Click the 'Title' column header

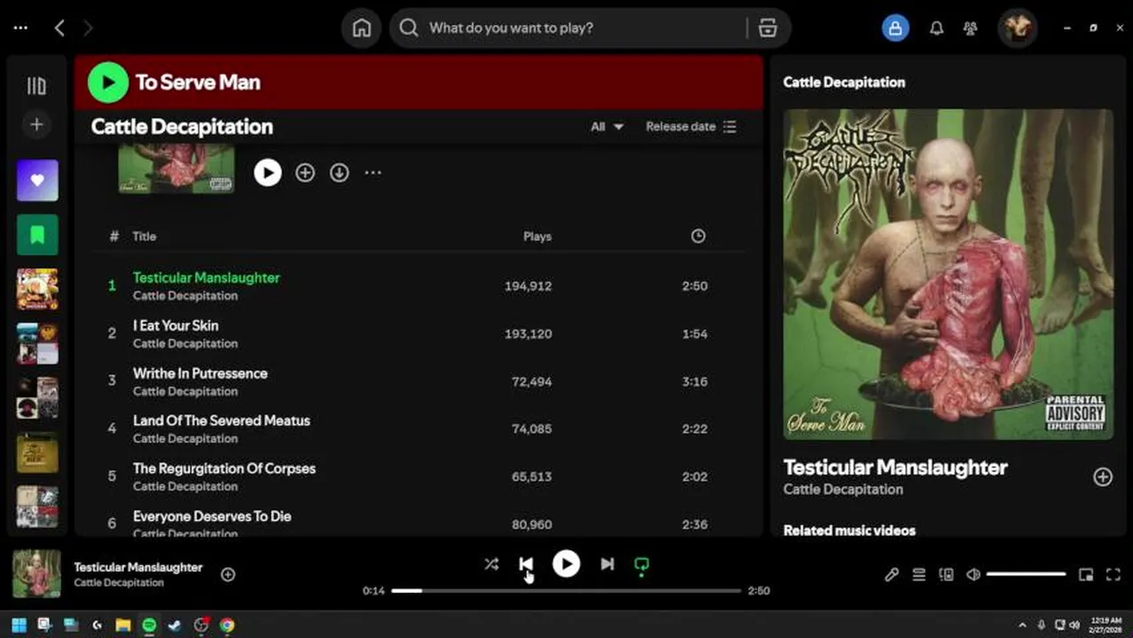click(x=145, y=237)
